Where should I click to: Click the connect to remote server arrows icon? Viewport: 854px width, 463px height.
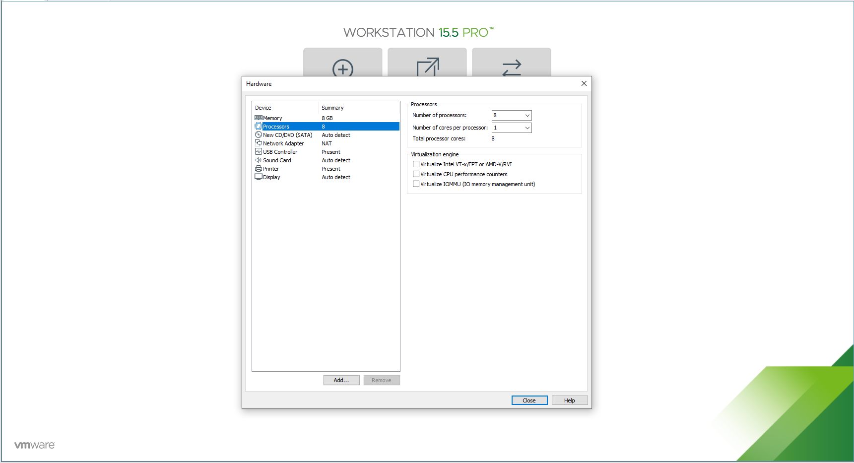(x=512, y=68)
